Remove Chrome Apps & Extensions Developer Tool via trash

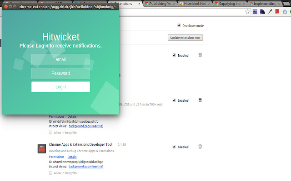pos(200,147)
